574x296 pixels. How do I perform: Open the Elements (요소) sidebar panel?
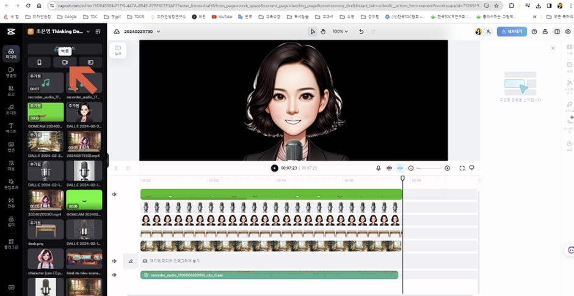click(x=11, y=91)
